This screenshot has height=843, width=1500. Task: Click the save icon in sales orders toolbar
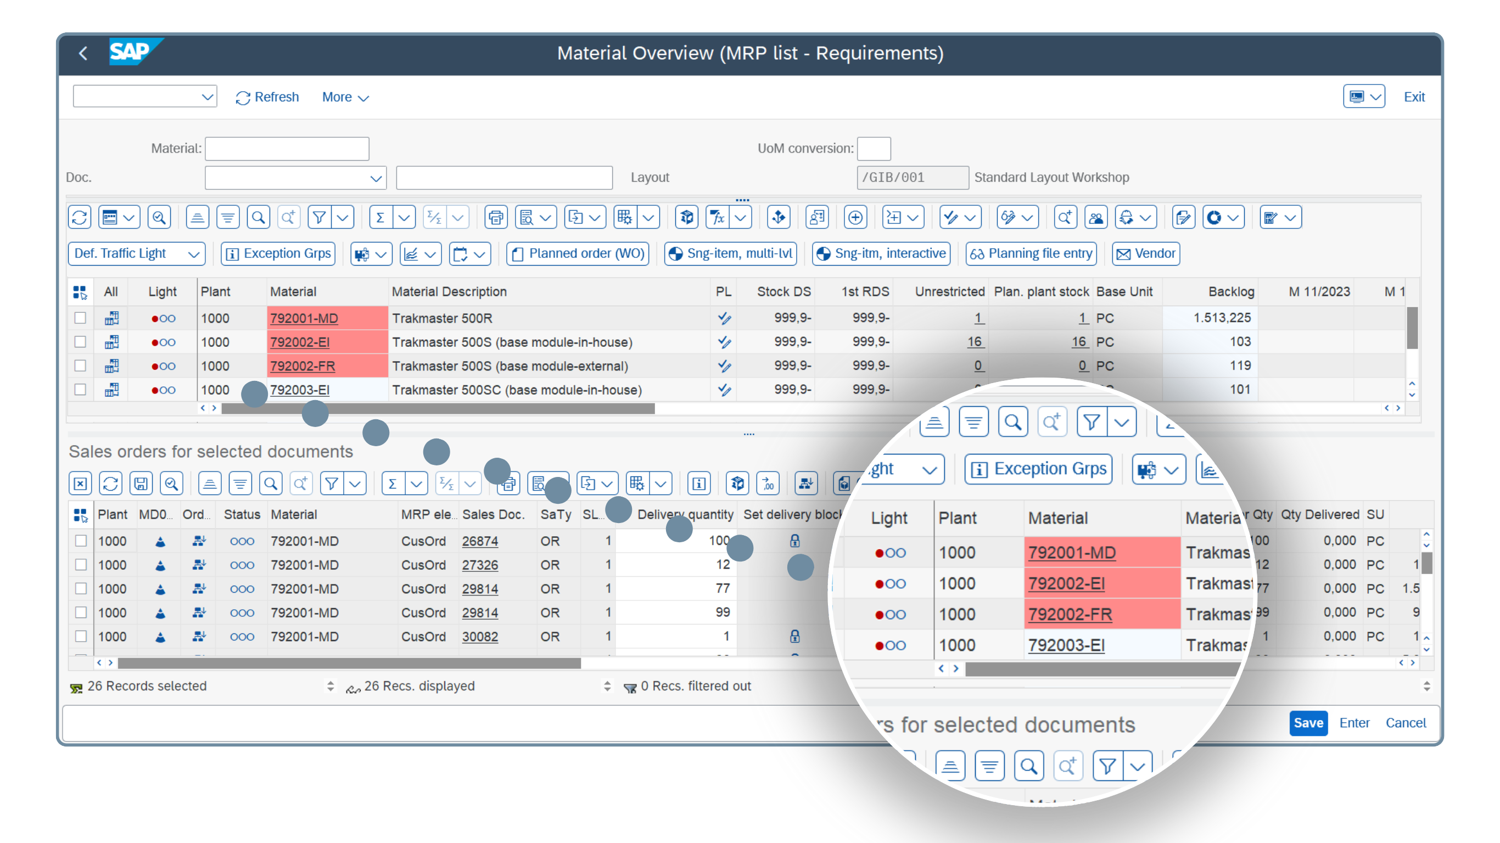141,483
